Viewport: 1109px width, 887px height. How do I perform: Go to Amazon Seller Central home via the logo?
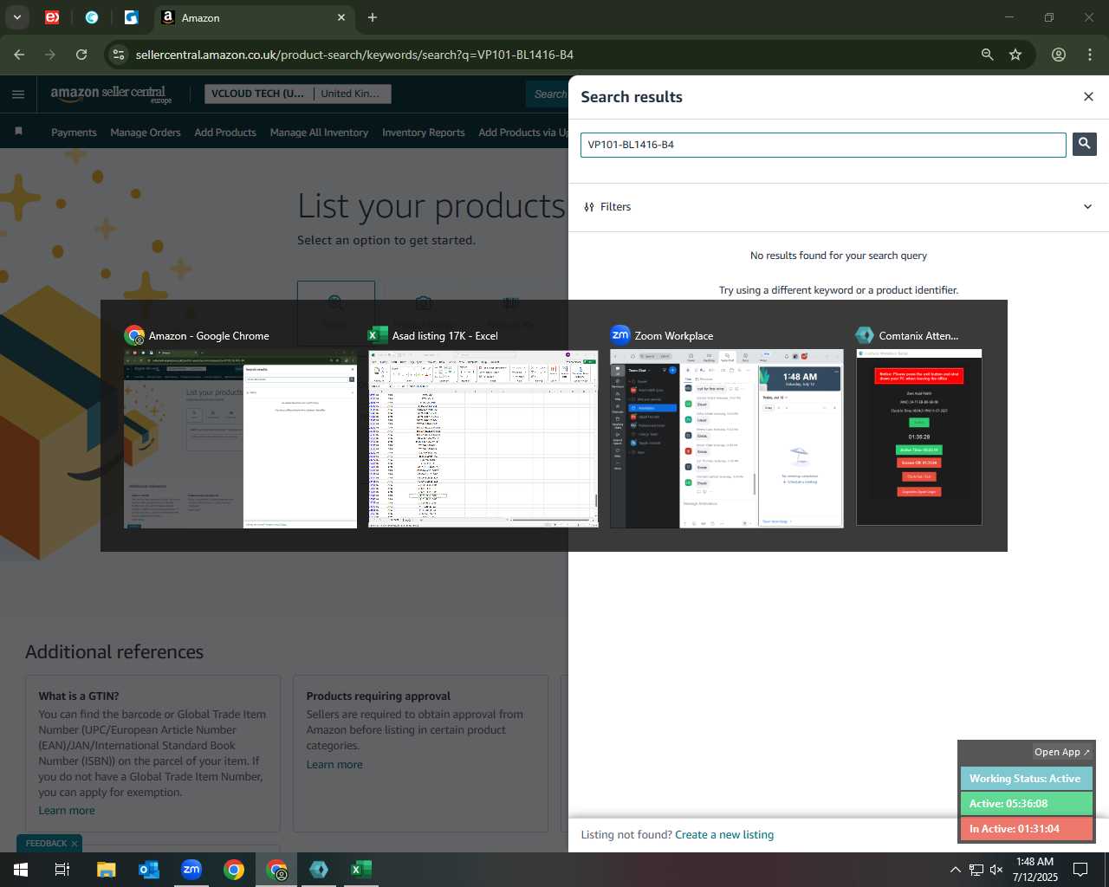coord(111,94)
